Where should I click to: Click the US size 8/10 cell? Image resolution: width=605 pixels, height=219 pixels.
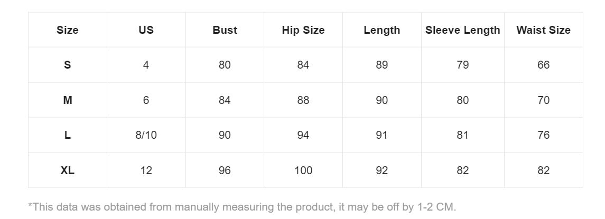point(146,135)
